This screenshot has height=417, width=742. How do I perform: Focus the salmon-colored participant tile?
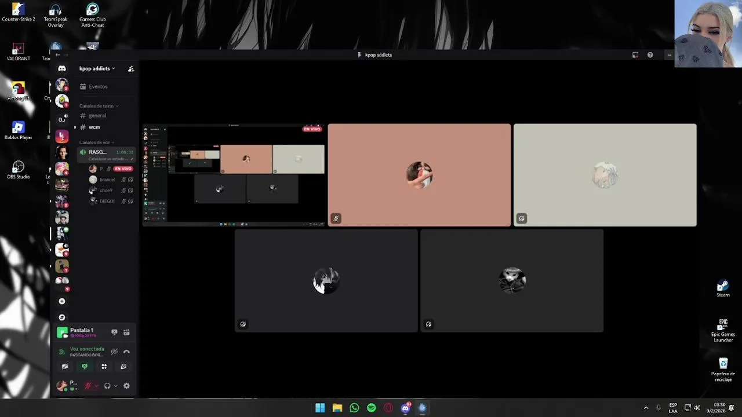(x=419, y=175)
